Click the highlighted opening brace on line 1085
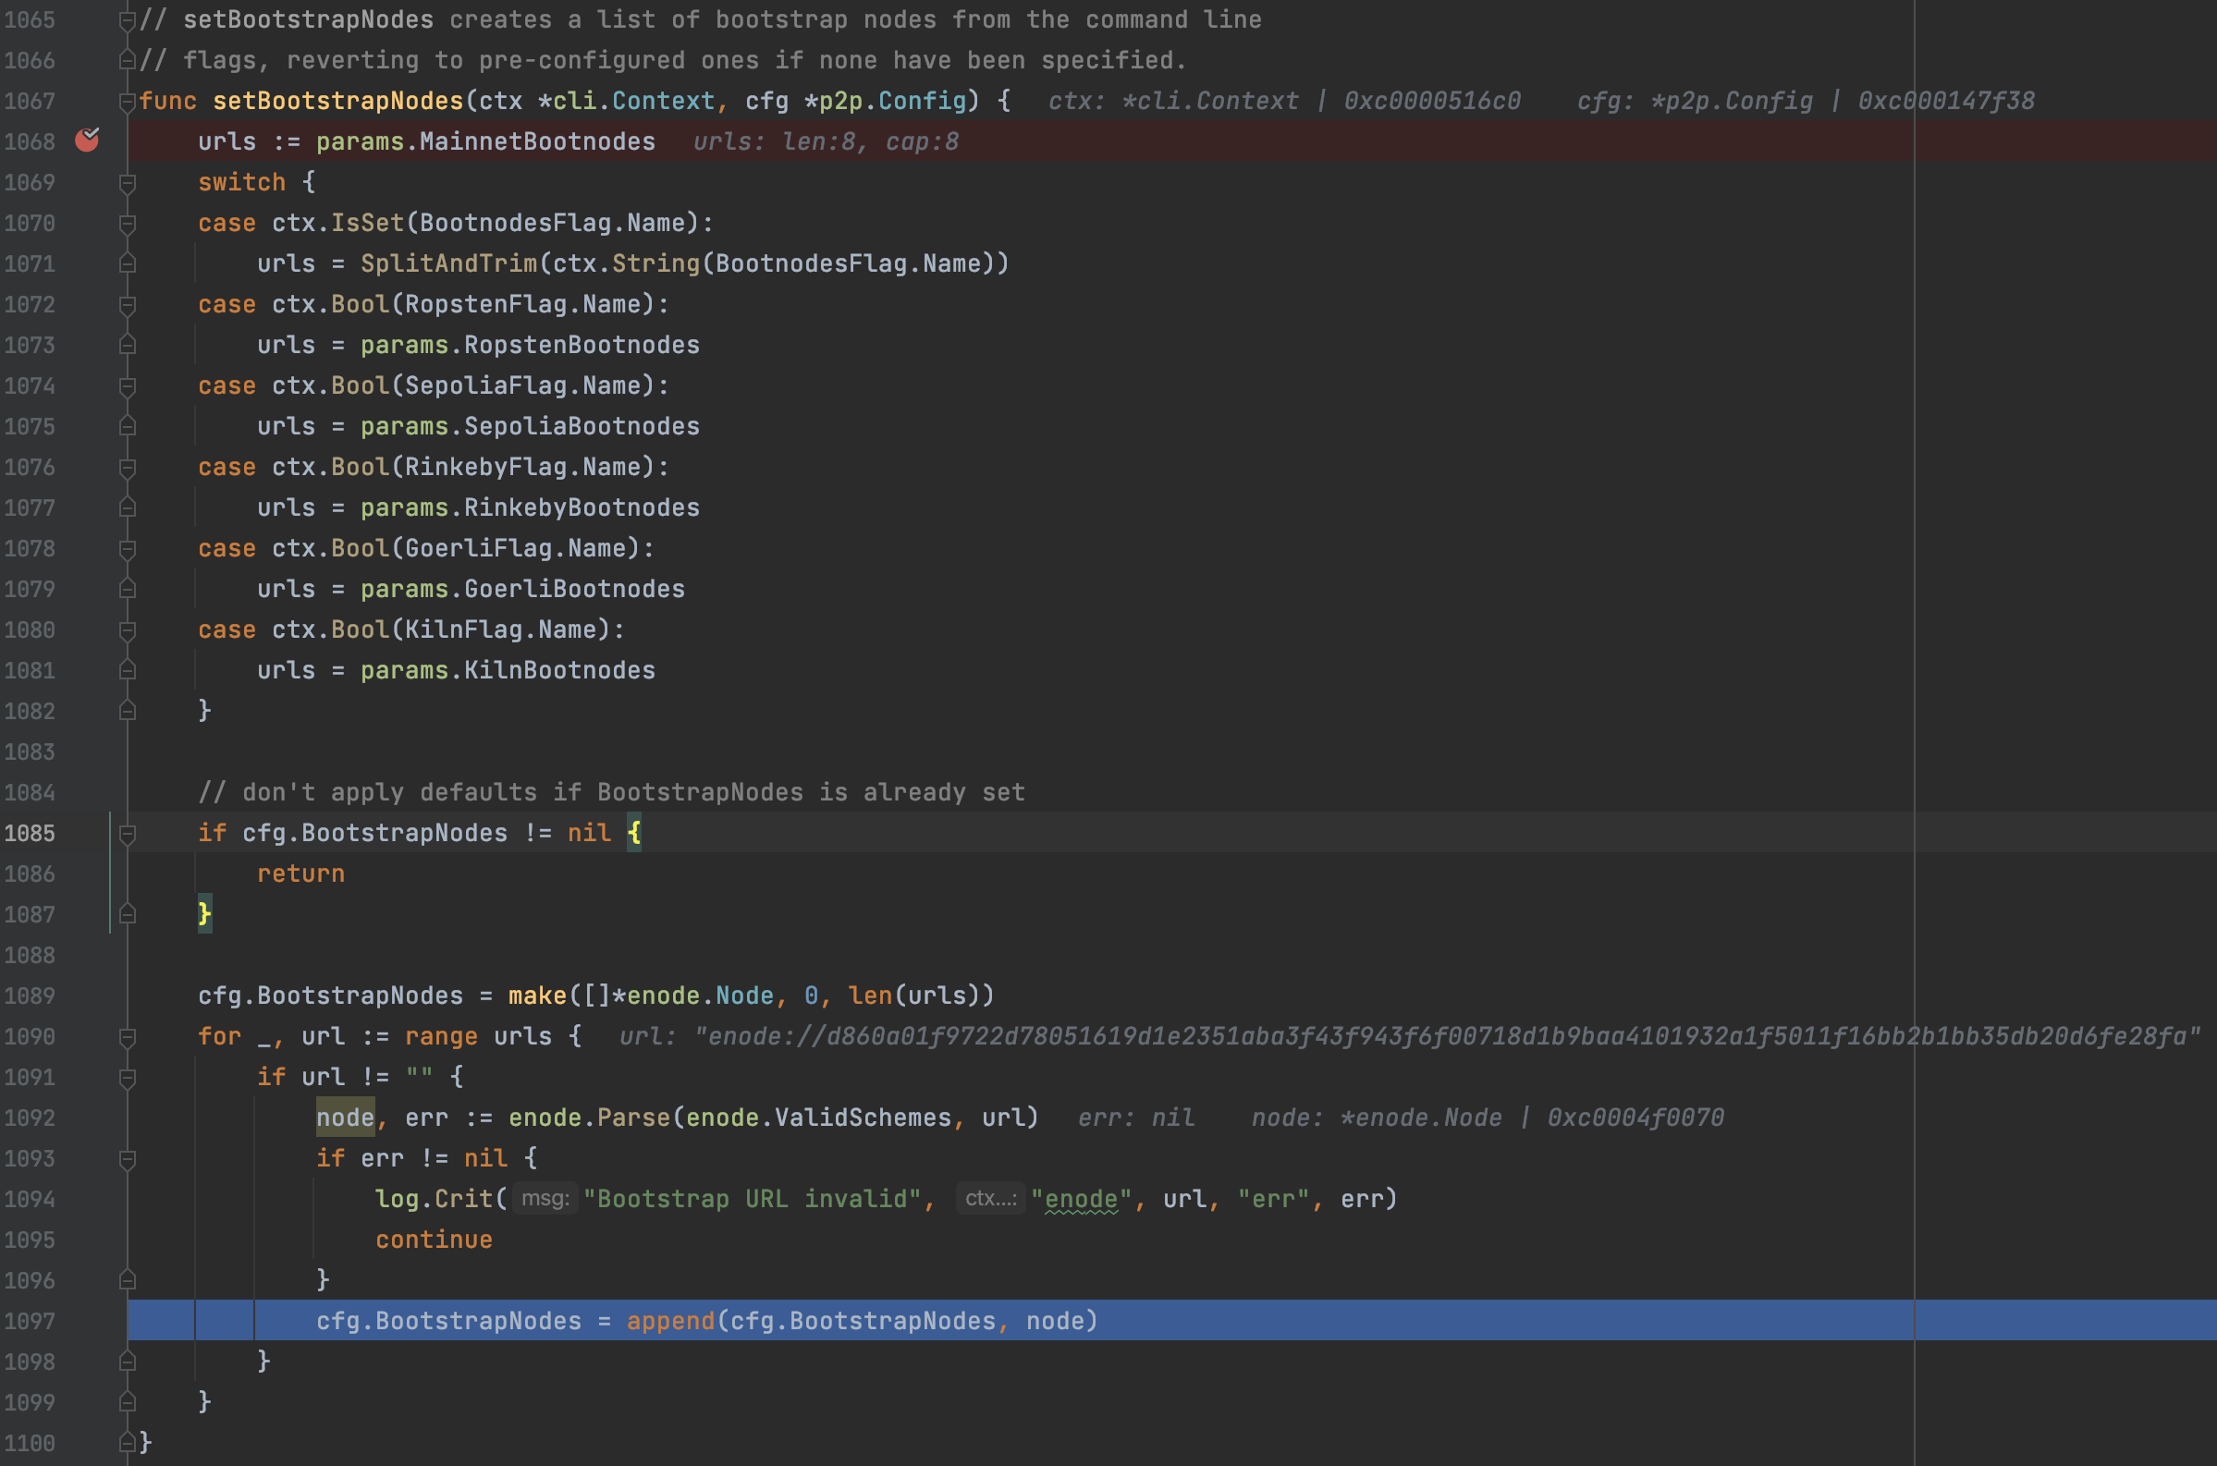The height and width of the screenshot is (1466, 2217). pyautogui.click(x=634, y=833)
